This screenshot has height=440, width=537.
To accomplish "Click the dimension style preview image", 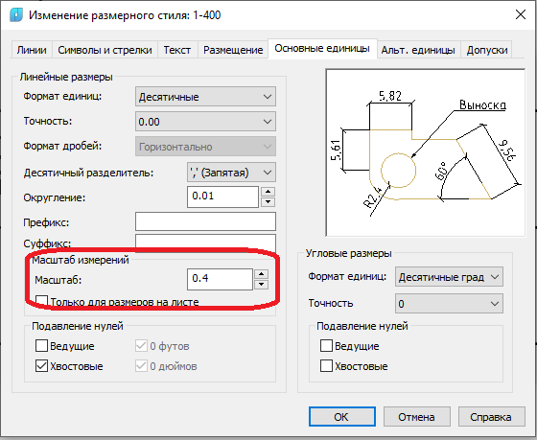I will tap(426, 152).
